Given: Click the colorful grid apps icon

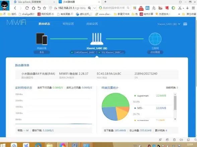Looking at the screenshot, I should [135, 8].
